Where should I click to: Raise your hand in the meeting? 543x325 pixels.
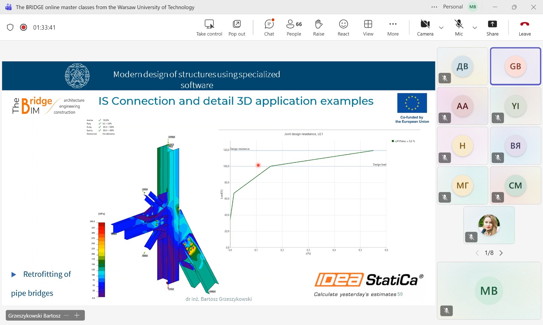318,27
